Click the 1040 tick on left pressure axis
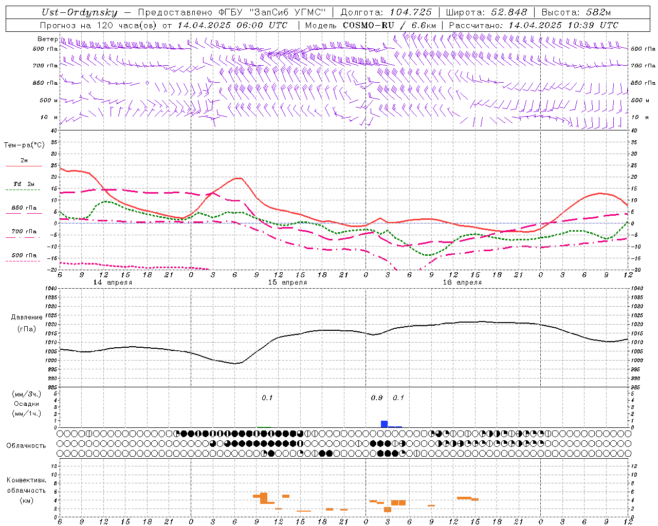658x526 pixels. pyautogui.click(x=51, y=289)
